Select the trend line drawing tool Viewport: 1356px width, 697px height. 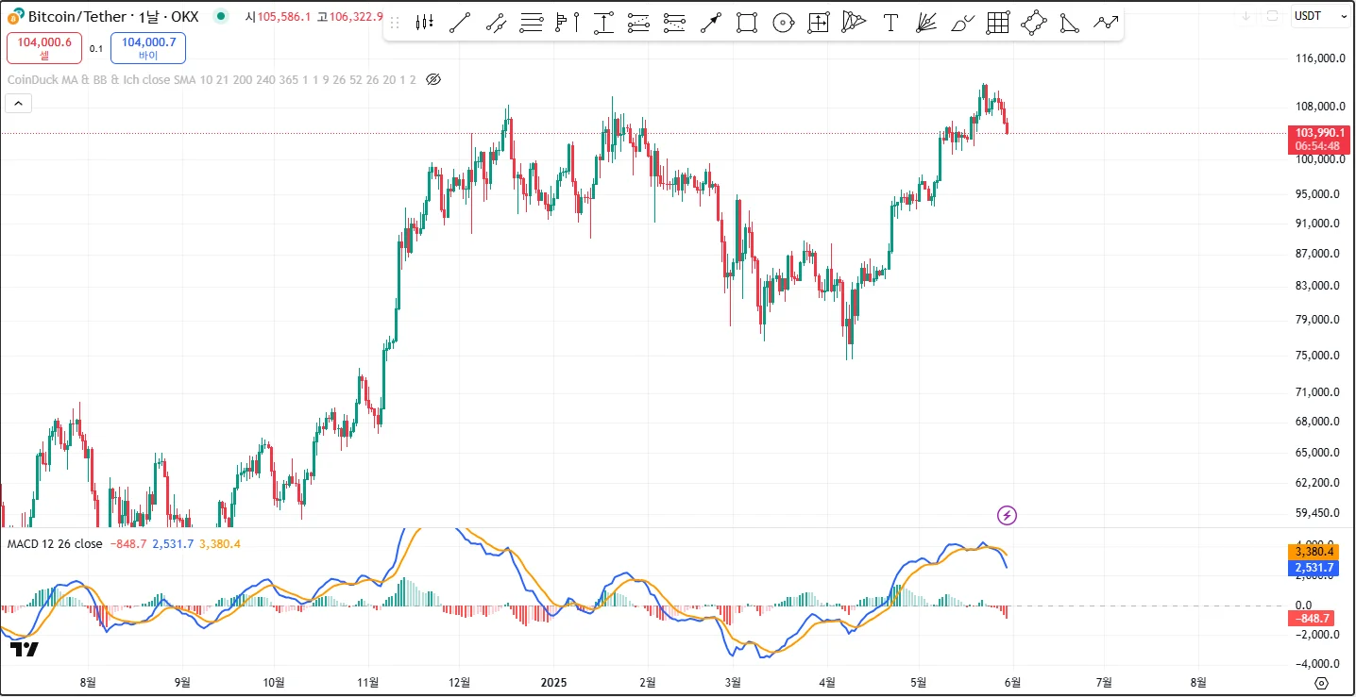(x=460, y=24)
